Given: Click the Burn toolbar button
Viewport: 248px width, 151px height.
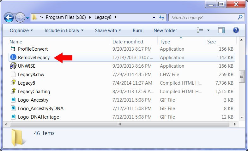Looking at the screenshot, I should click(137, 31).
